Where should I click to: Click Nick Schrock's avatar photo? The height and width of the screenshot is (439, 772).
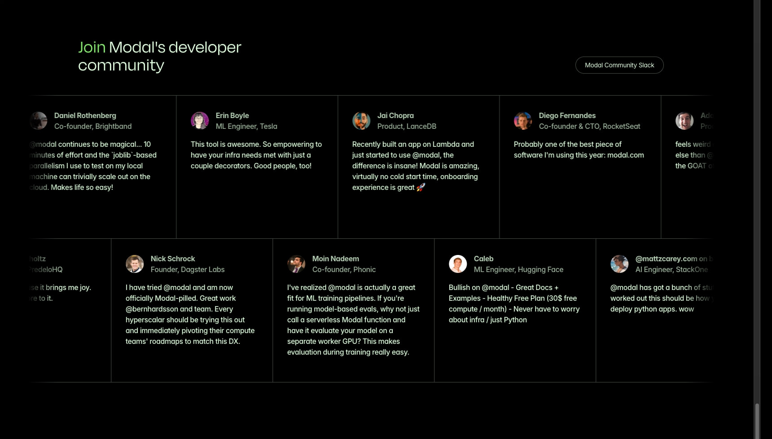(x=135, y=264)
